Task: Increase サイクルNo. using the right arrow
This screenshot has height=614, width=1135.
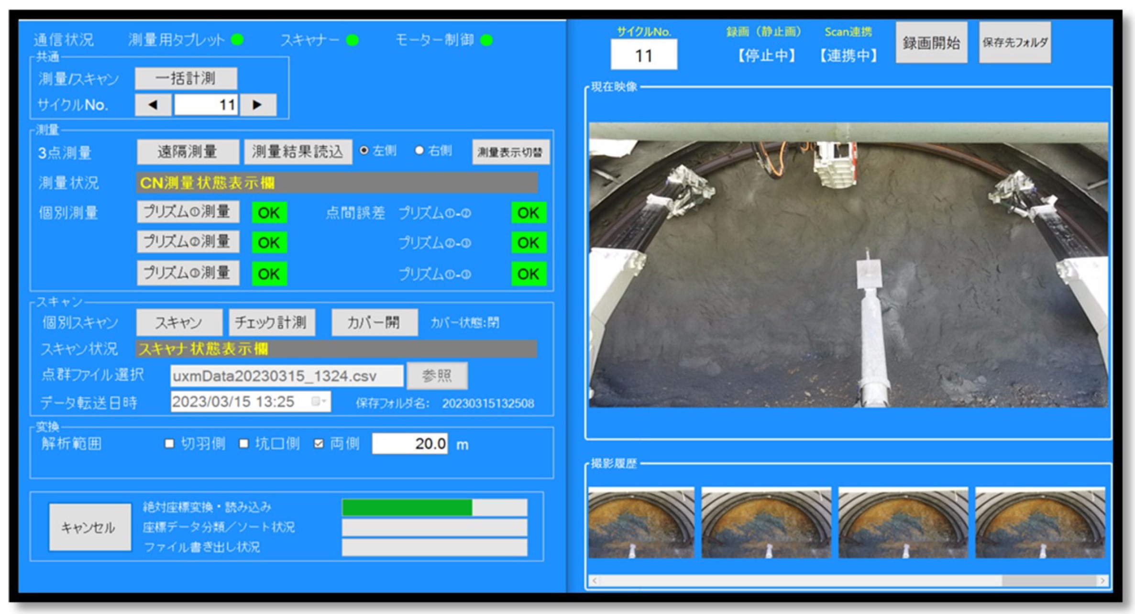Action: click(x=258, y=105)
